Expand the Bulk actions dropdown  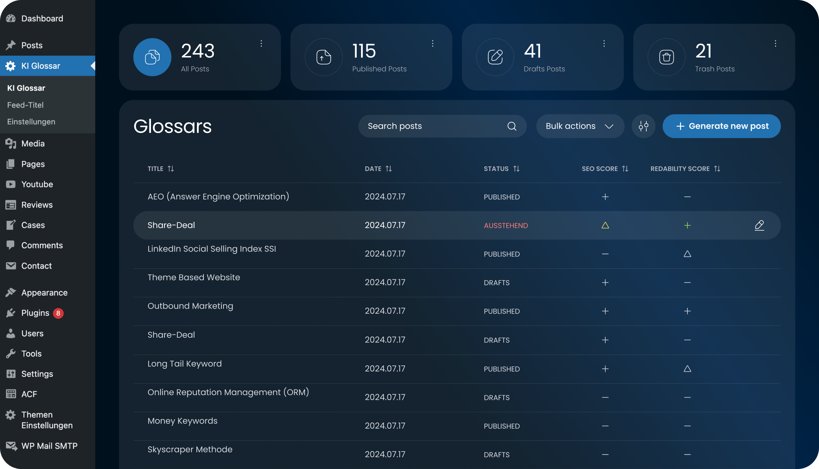[x=580, y=126]
